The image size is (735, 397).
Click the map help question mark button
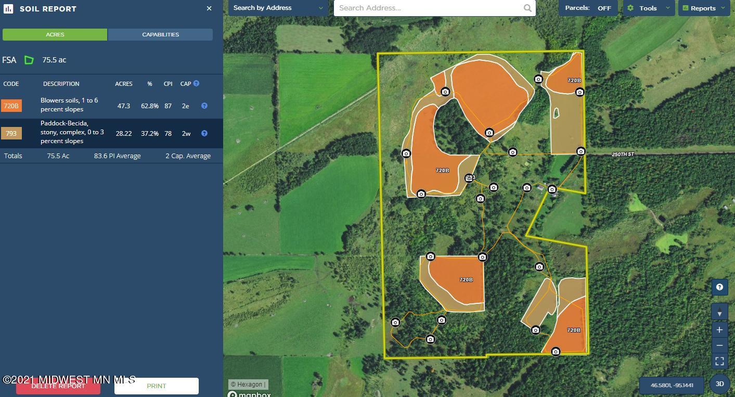tap(719, 287)
